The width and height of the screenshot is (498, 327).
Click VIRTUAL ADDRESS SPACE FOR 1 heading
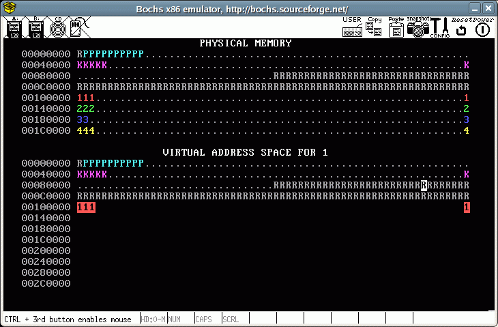point(245,152)
